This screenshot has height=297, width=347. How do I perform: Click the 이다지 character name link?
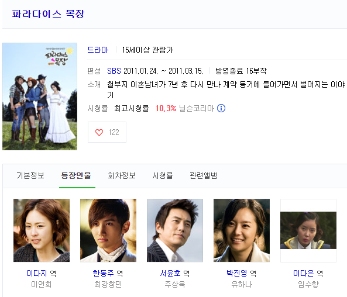pos(36,274)
